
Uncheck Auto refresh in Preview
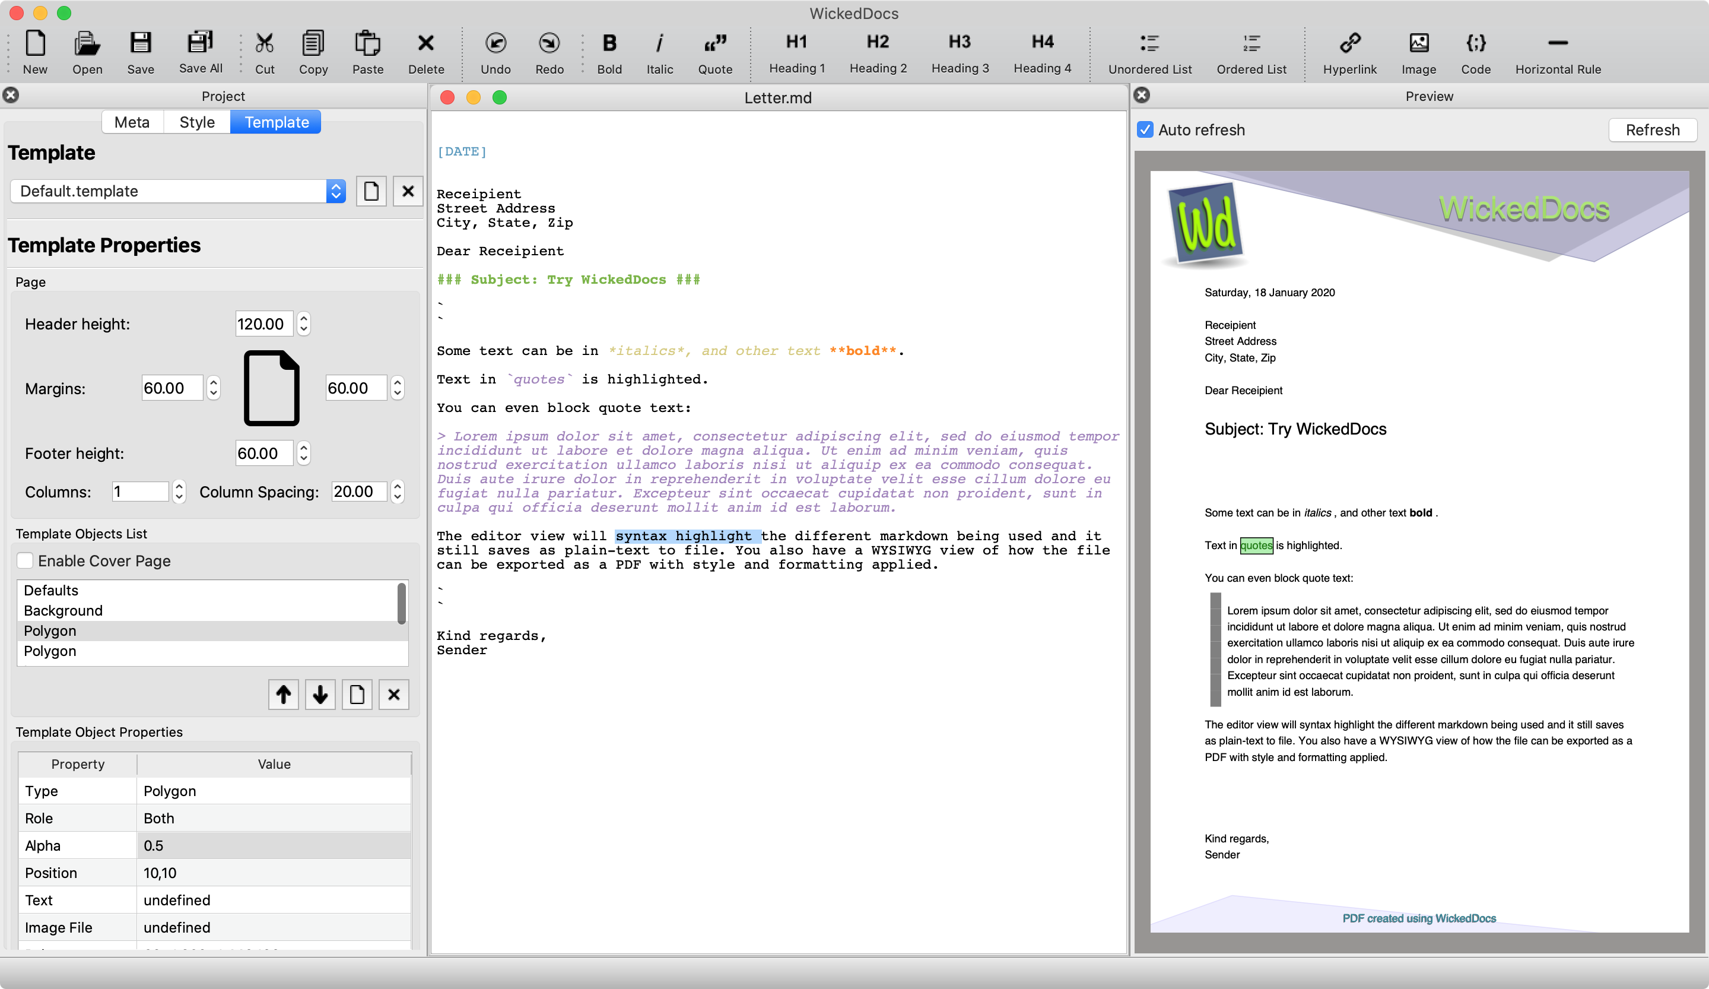[x=1145, y=129]
